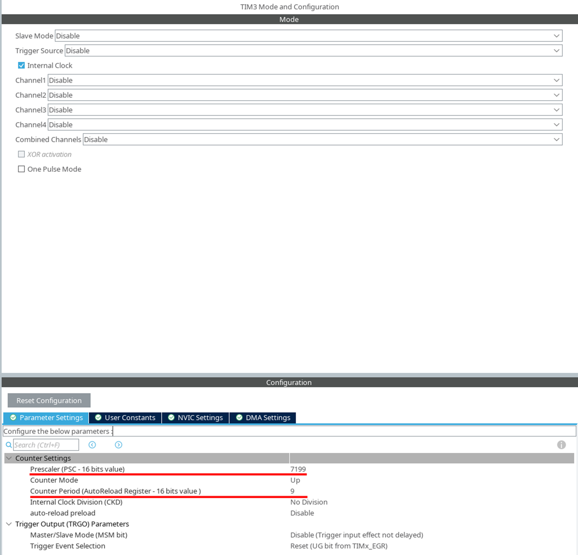
Task: Toggle the Internal Clock checkbox
Action: (21, 65)
